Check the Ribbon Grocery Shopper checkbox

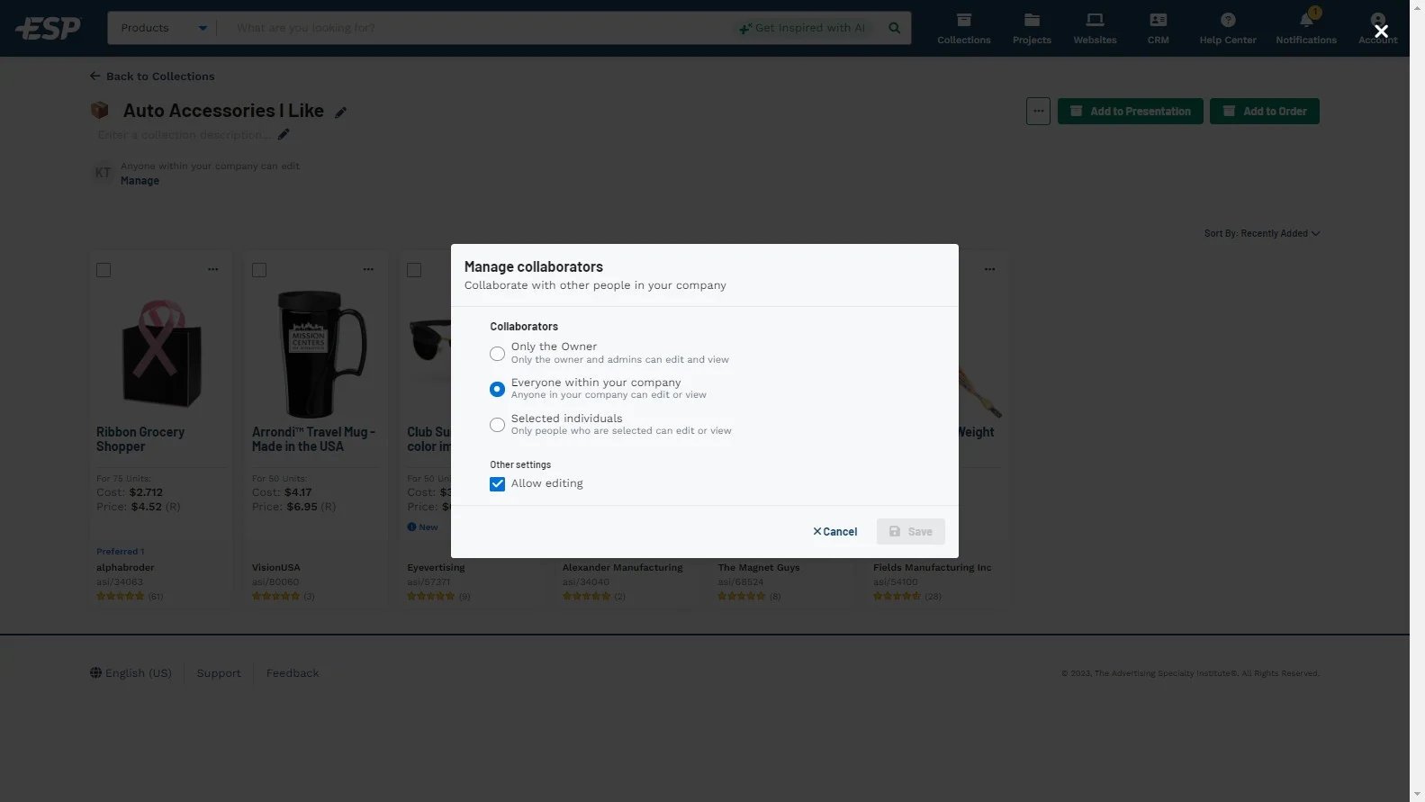[x=104, y=270]
